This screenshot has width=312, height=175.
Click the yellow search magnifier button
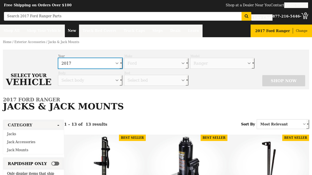(x=246, y=16)
